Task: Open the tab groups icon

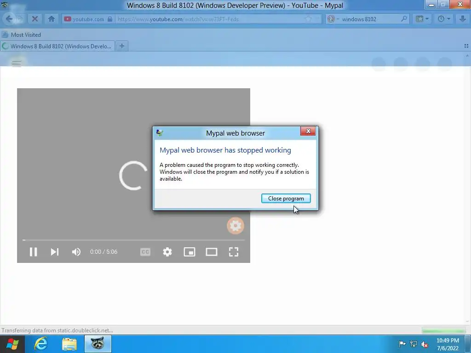Action: [466, 46]
